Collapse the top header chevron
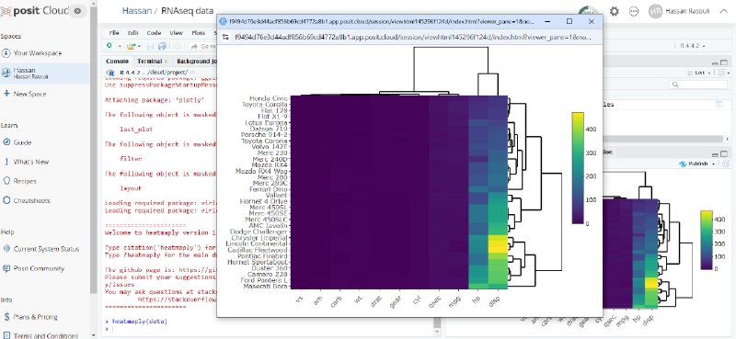Image resolution: width=736 pixels, height=339 pixels. [723, 11]
